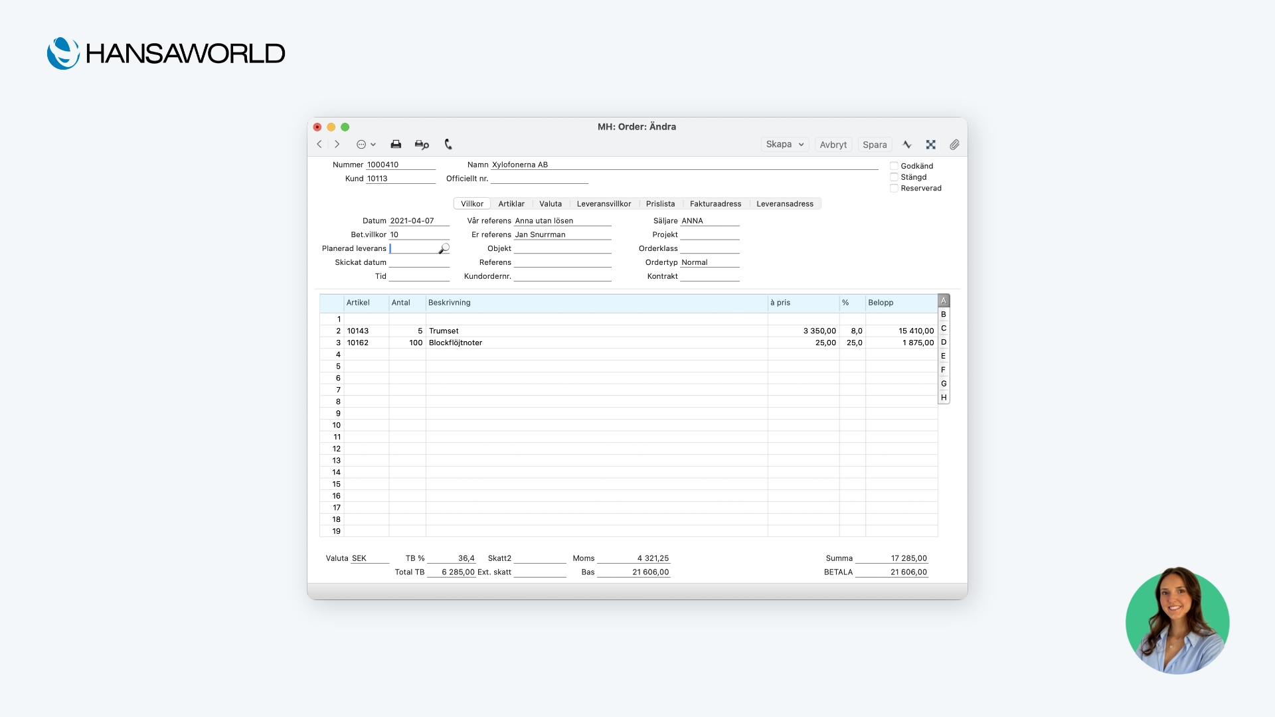
Task: Tick the Reserverad checkbox
Action: pos(894,189)
